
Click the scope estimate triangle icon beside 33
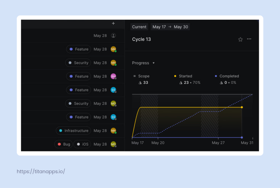140,83
